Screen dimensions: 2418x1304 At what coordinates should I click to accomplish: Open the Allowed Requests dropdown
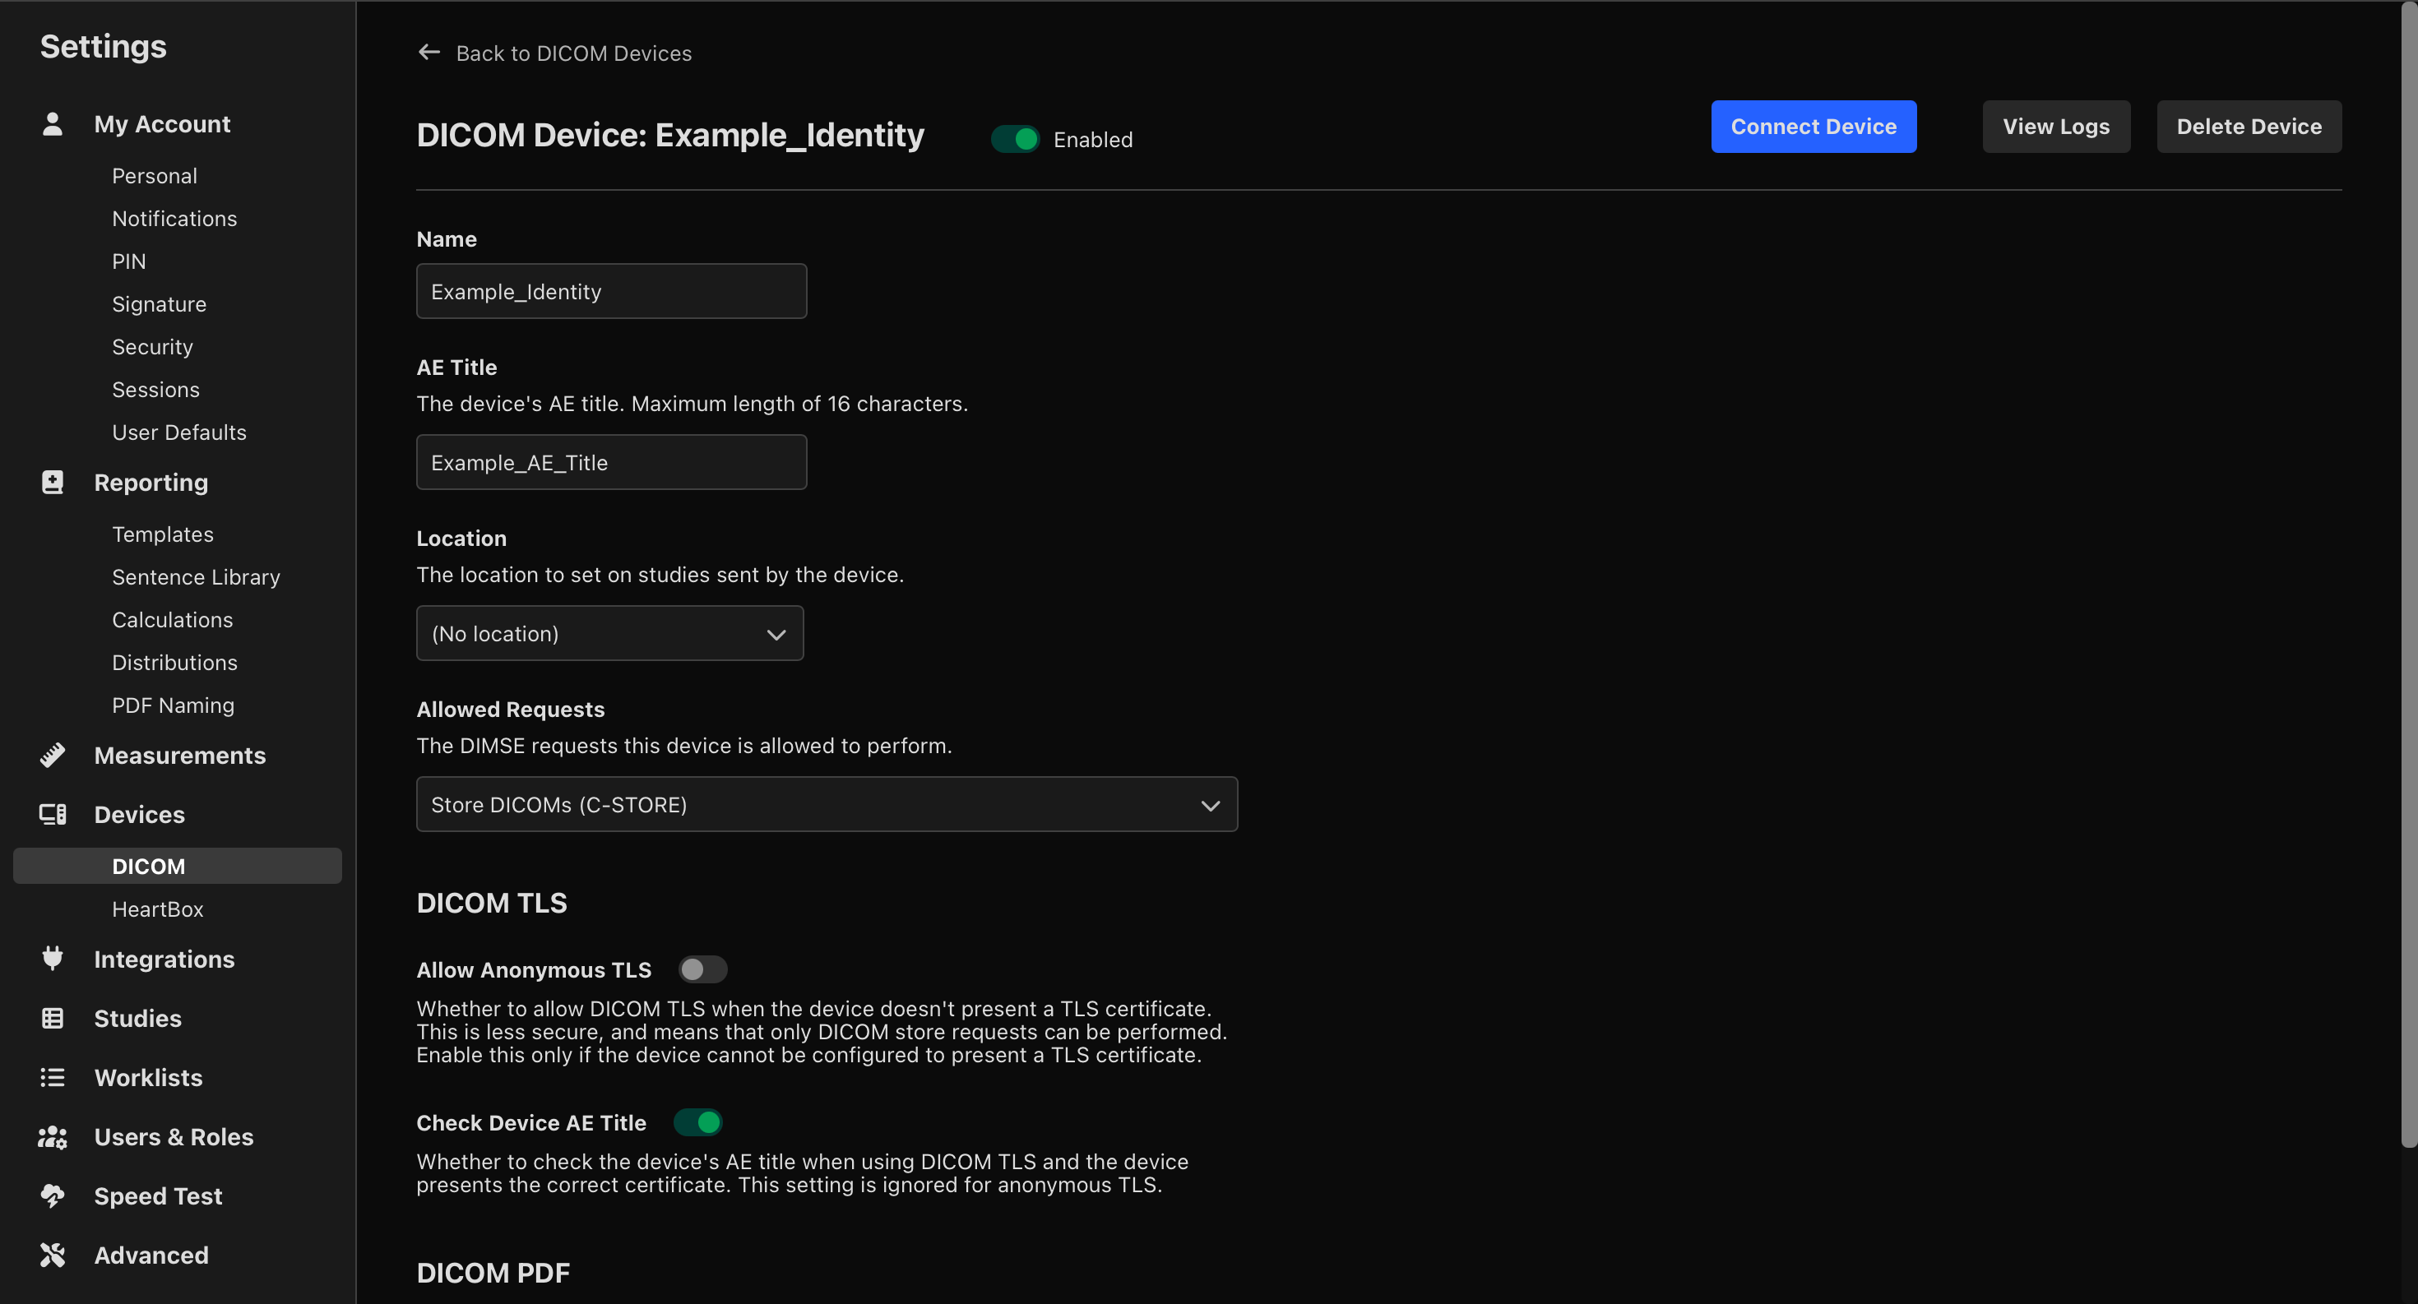coord(827,804)
